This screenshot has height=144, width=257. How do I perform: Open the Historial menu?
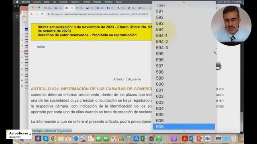(x=63, y=2)
